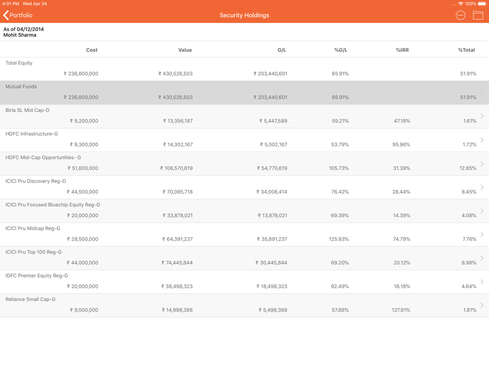Screen dimensions: 489x367
Task: Open ICICI Pru Discovery Reg-D holding
Action: tap(36, 181)
